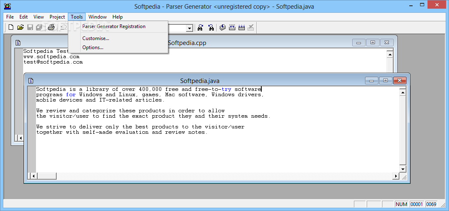Minimize the Softpedia.cpp child window
This screenshot has height=211, width=449.
(358, 43)
